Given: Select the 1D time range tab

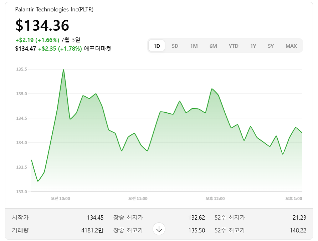Looking at the screenshot, I should point(157,46).
